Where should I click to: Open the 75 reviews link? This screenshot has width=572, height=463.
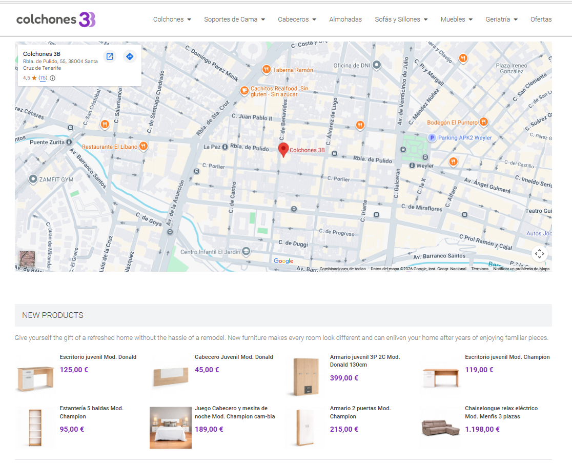(x=43, y=78)
